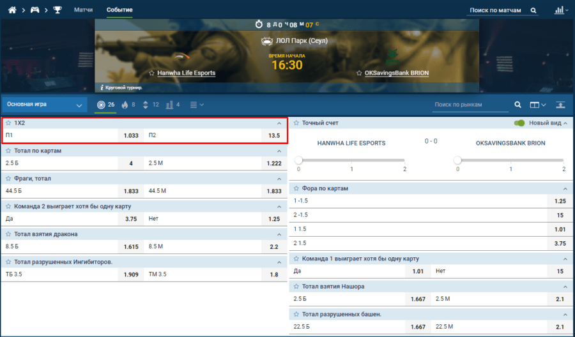The width and height of the screenshot is (575, 337).
Task: Select the Событие tab
Action: [119, 10]
